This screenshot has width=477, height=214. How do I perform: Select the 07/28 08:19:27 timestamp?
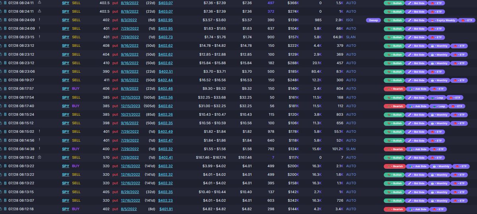[21, 80]
